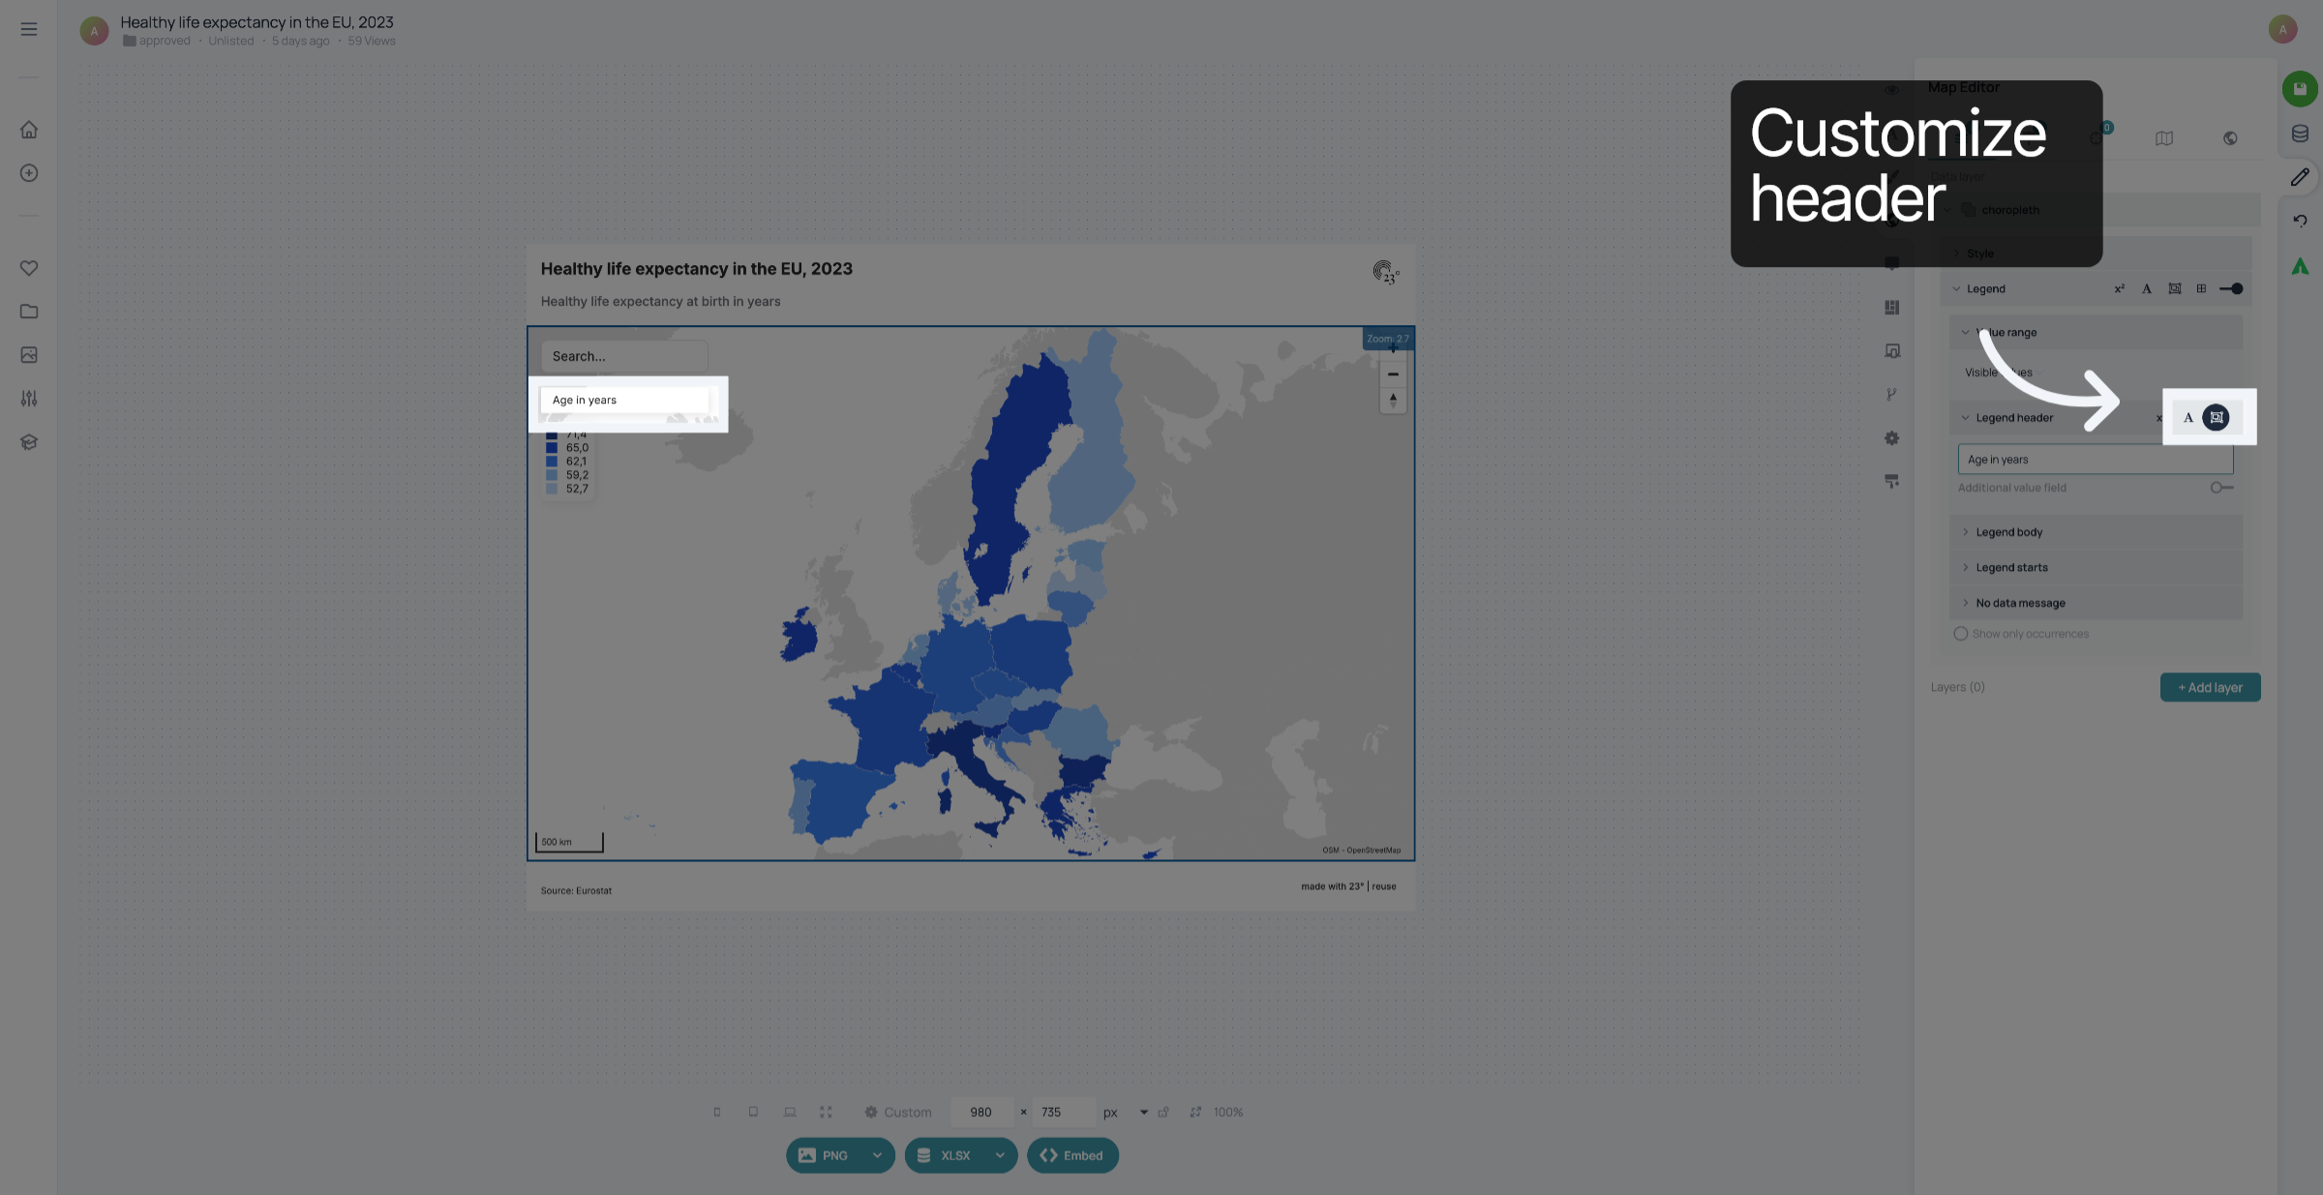Viewport: 2323px width, 1195px height.
Task: Open the layout grid panel icon
Action: (1892, 308)
